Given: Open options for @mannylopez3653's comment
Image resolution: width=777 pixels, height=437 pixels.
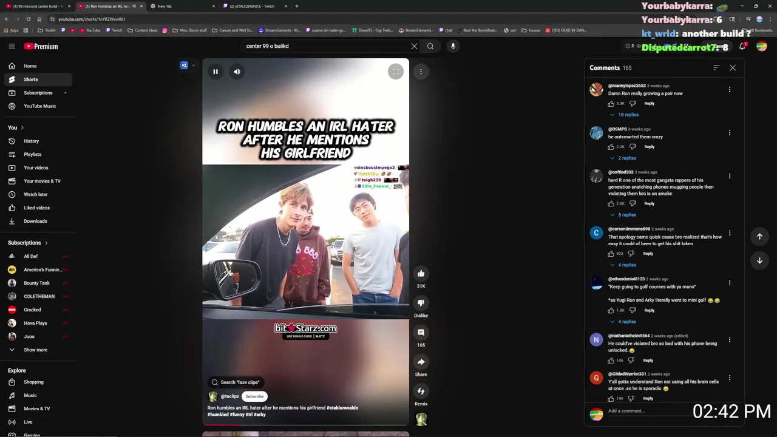Looking at the screenshot, I should (x=730, y=89).
